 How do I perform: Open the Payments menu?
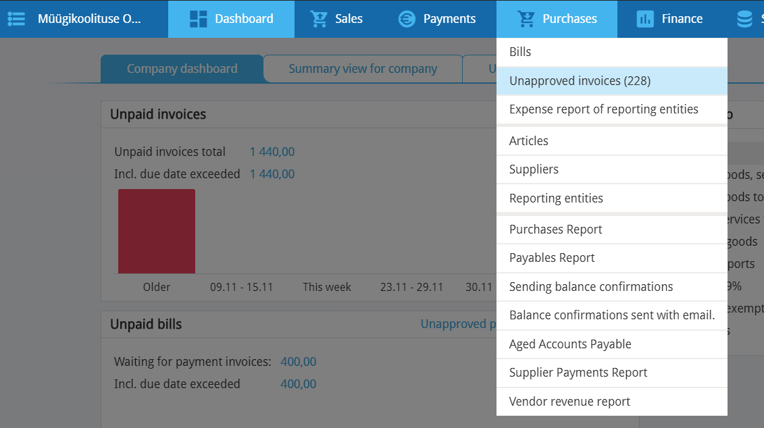[438, 19]
